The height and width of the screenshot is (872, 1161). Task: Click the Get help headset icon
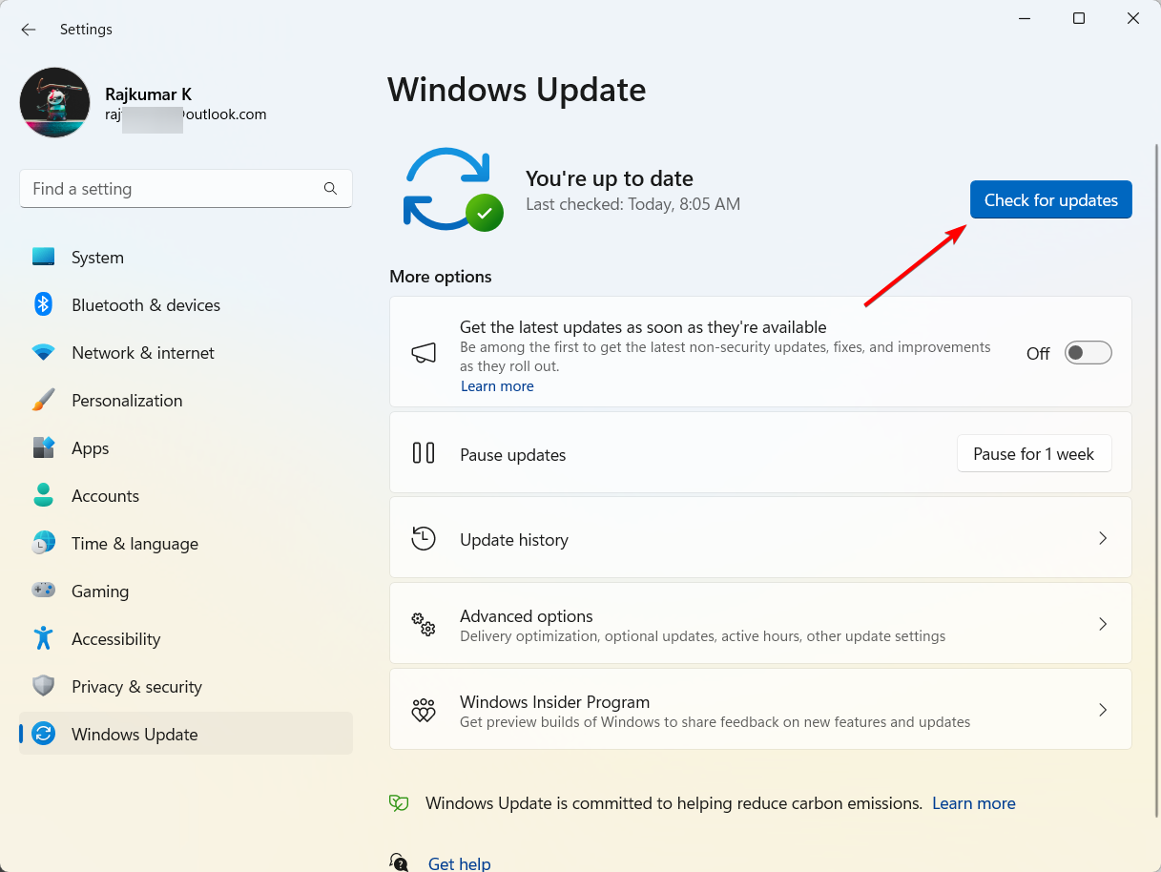click(399, 862)
